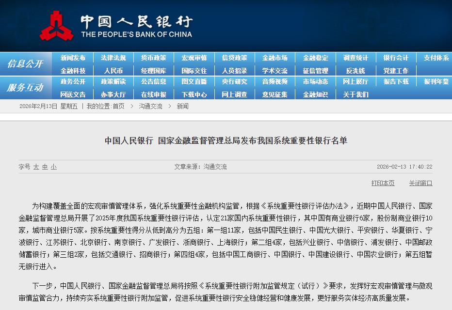The width and height of the screenshot is (452, 310).
Task: Open 意见征集 navigation link
Action: click(274, 95)
